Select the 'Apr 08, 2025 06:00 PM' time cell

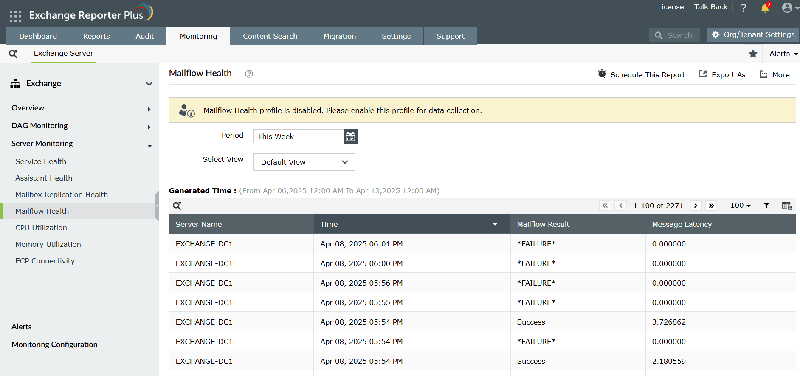361,263
